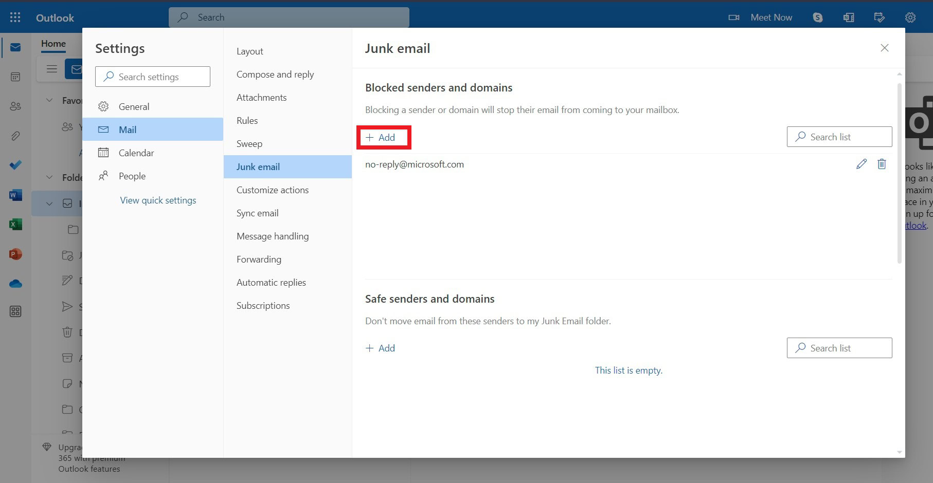Image resolution: width=933 pixels, height=483 pixels.
Task: Select the Mail settings category
Action: pos(153,129)
